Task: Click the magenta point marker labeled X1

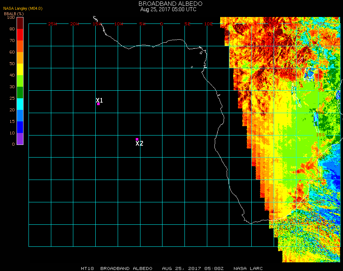Action: pos(99,104)
